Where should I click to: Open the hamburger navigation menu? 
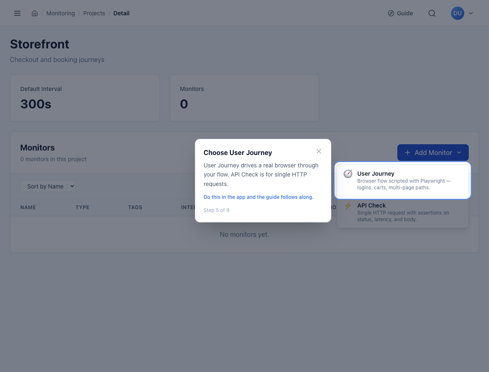(x=17, y=13)
